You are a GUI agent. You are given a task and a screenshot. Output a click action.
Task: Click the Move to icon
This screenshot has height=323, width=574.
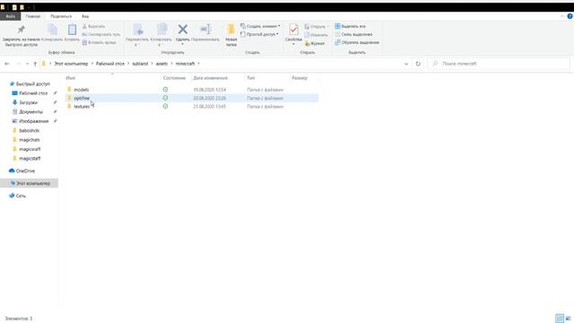(x=137, y=30)
